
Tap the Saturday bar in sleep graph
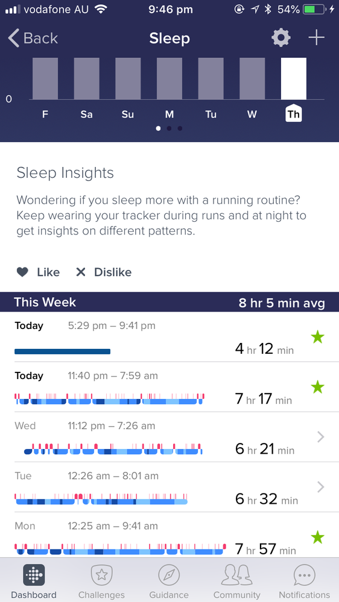86,79
